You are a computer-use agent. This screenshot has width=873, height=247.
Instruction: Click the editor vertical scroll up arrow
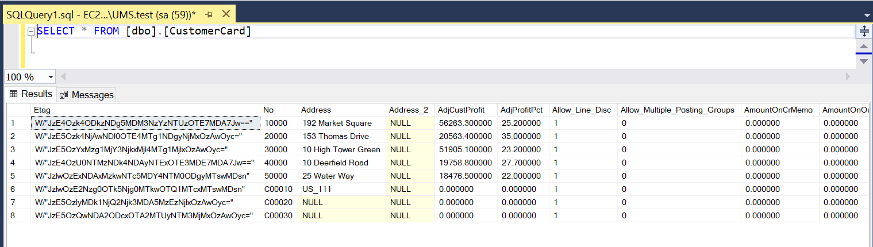[864, 47]
